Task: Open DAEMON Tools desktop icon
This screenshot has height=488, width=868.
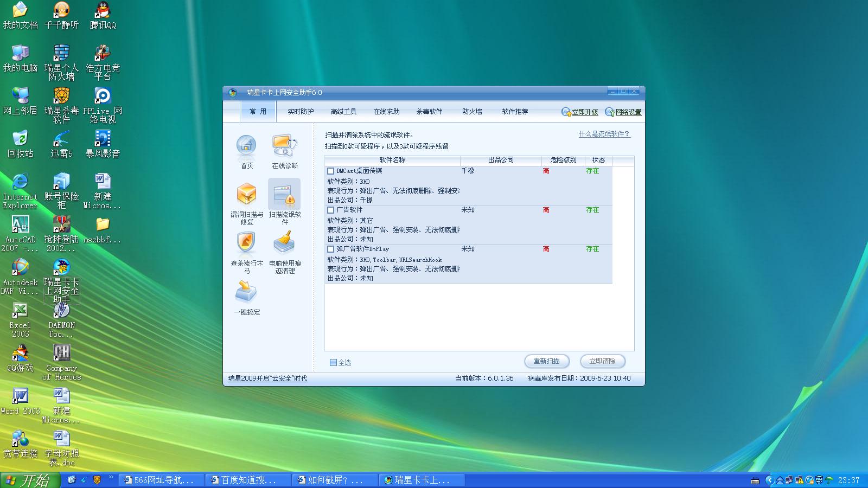Action: [61, 319]
